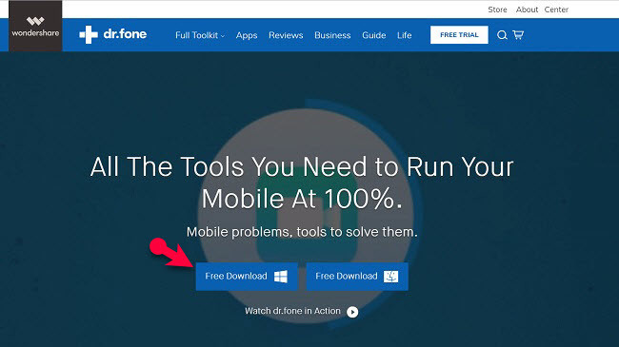Play the Watch dr.fone in Action video
This screenshot has height=347, width=619.
[x=352, y=312]
